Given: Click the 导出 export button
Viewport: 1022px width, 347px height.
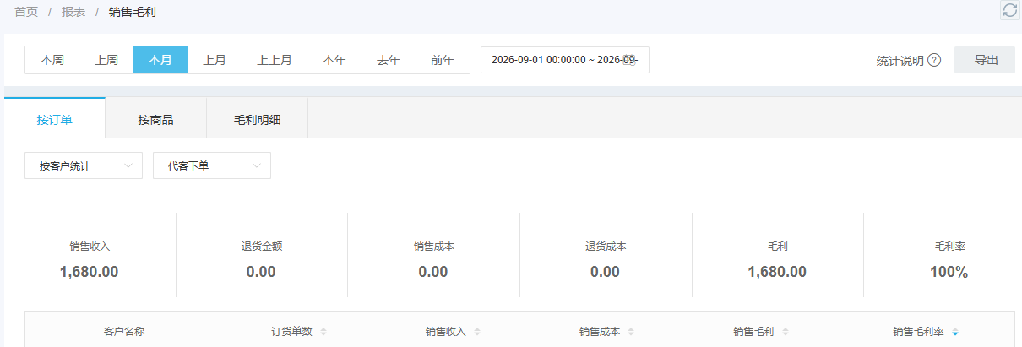Looking at the screenshot, I should click(x=985, y=60).
